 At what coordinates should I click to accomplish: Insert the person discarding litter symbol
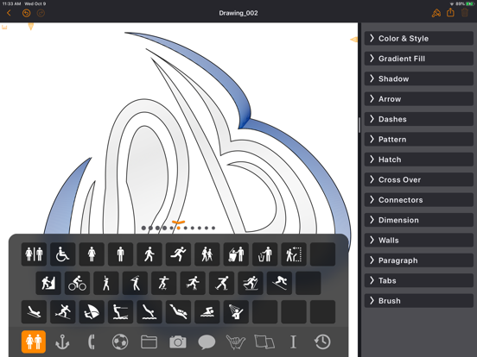[x=265, y=254]
